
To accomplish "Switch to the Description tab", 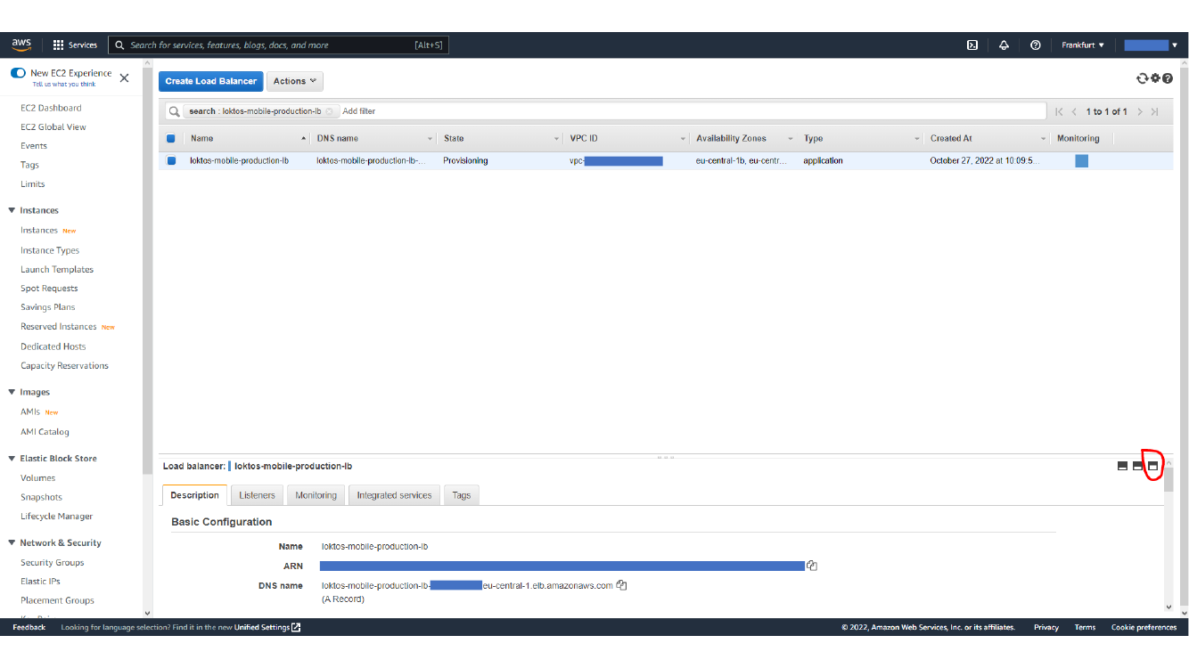I will pyautogui.click(x=194, y=495).
